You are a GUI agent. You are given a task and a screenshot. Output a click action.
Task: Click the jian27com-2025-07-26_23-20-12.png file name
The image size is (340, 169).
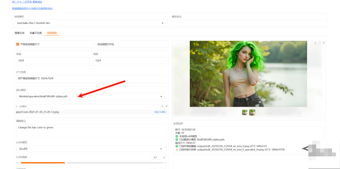pos(38,112)
